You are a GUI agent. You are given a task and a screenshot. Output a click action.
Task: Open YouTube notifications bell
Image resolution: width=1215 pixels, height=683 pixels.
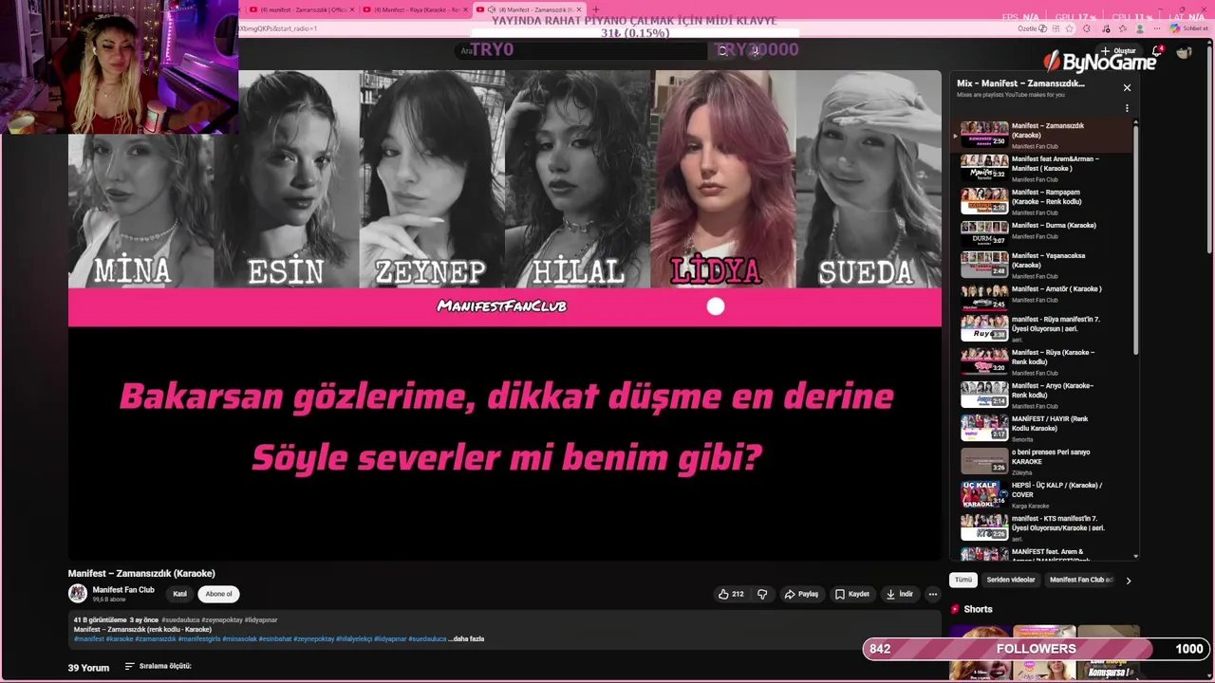point(1156,51)
